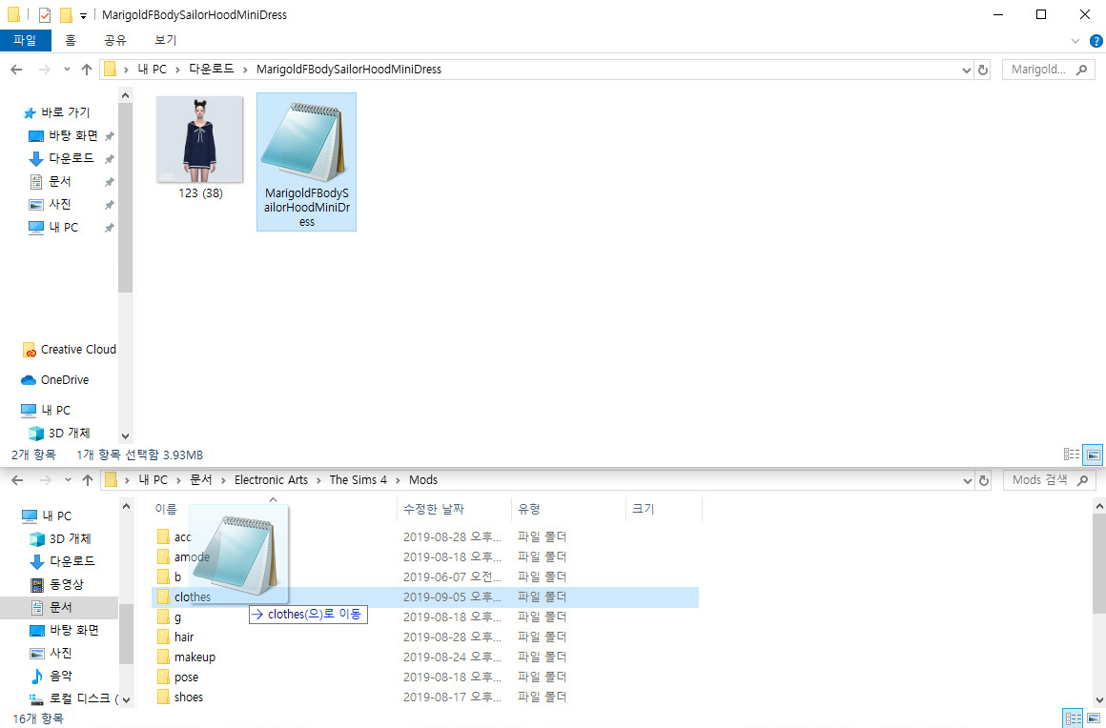
Task: Open OneDrive in top navigation pane
Action: click(x=64, y=380)
